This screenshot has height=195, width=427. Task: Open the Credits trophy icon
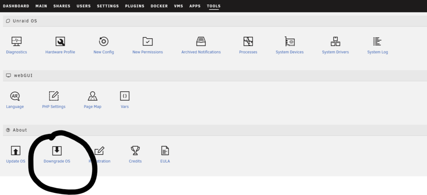click(x=135, y=150)
